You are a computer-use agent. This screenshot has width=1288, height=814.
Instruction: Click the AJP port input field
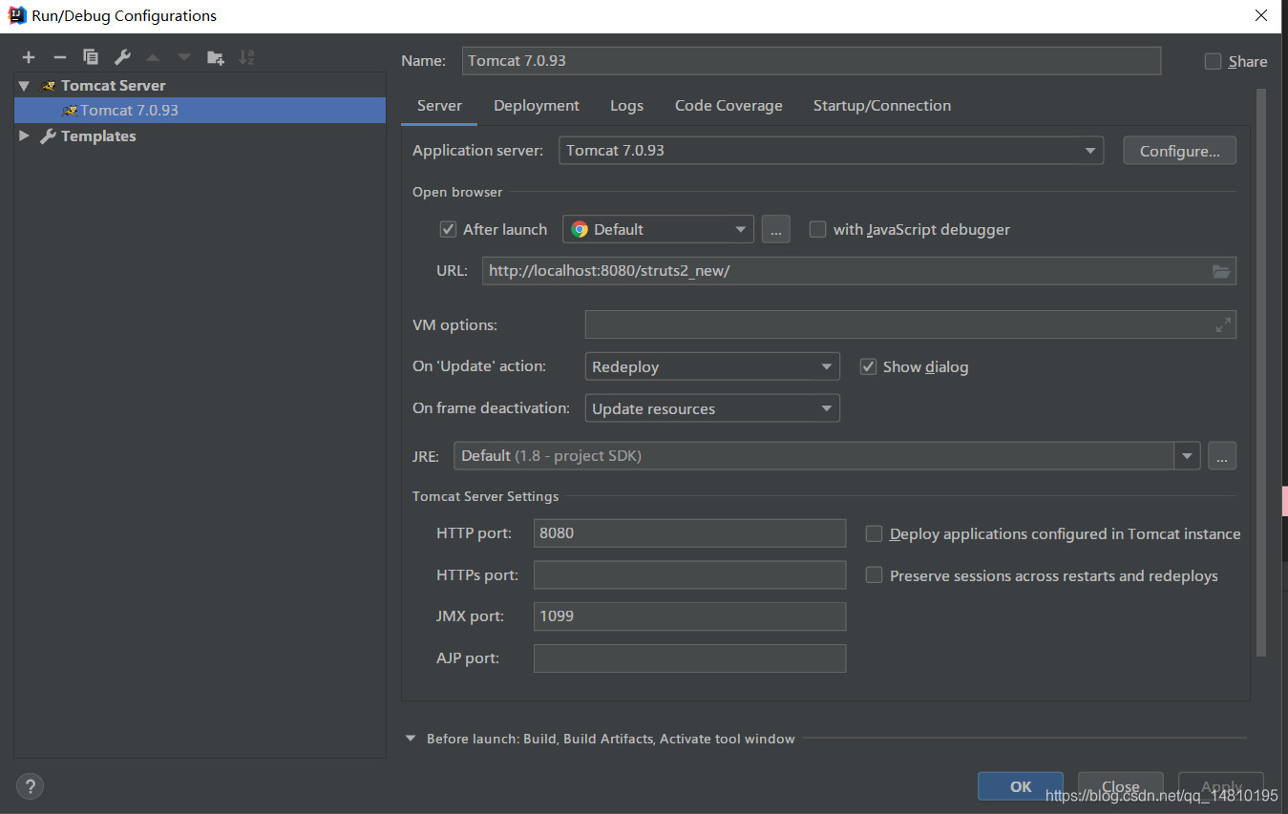[x=689, y=658]
